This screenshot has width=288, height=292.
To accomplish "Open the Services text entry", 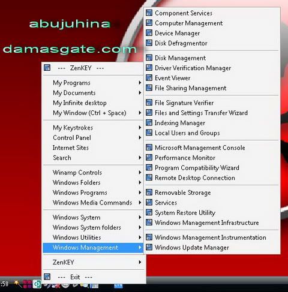I will pyautogui.click(x=166, y=203).
